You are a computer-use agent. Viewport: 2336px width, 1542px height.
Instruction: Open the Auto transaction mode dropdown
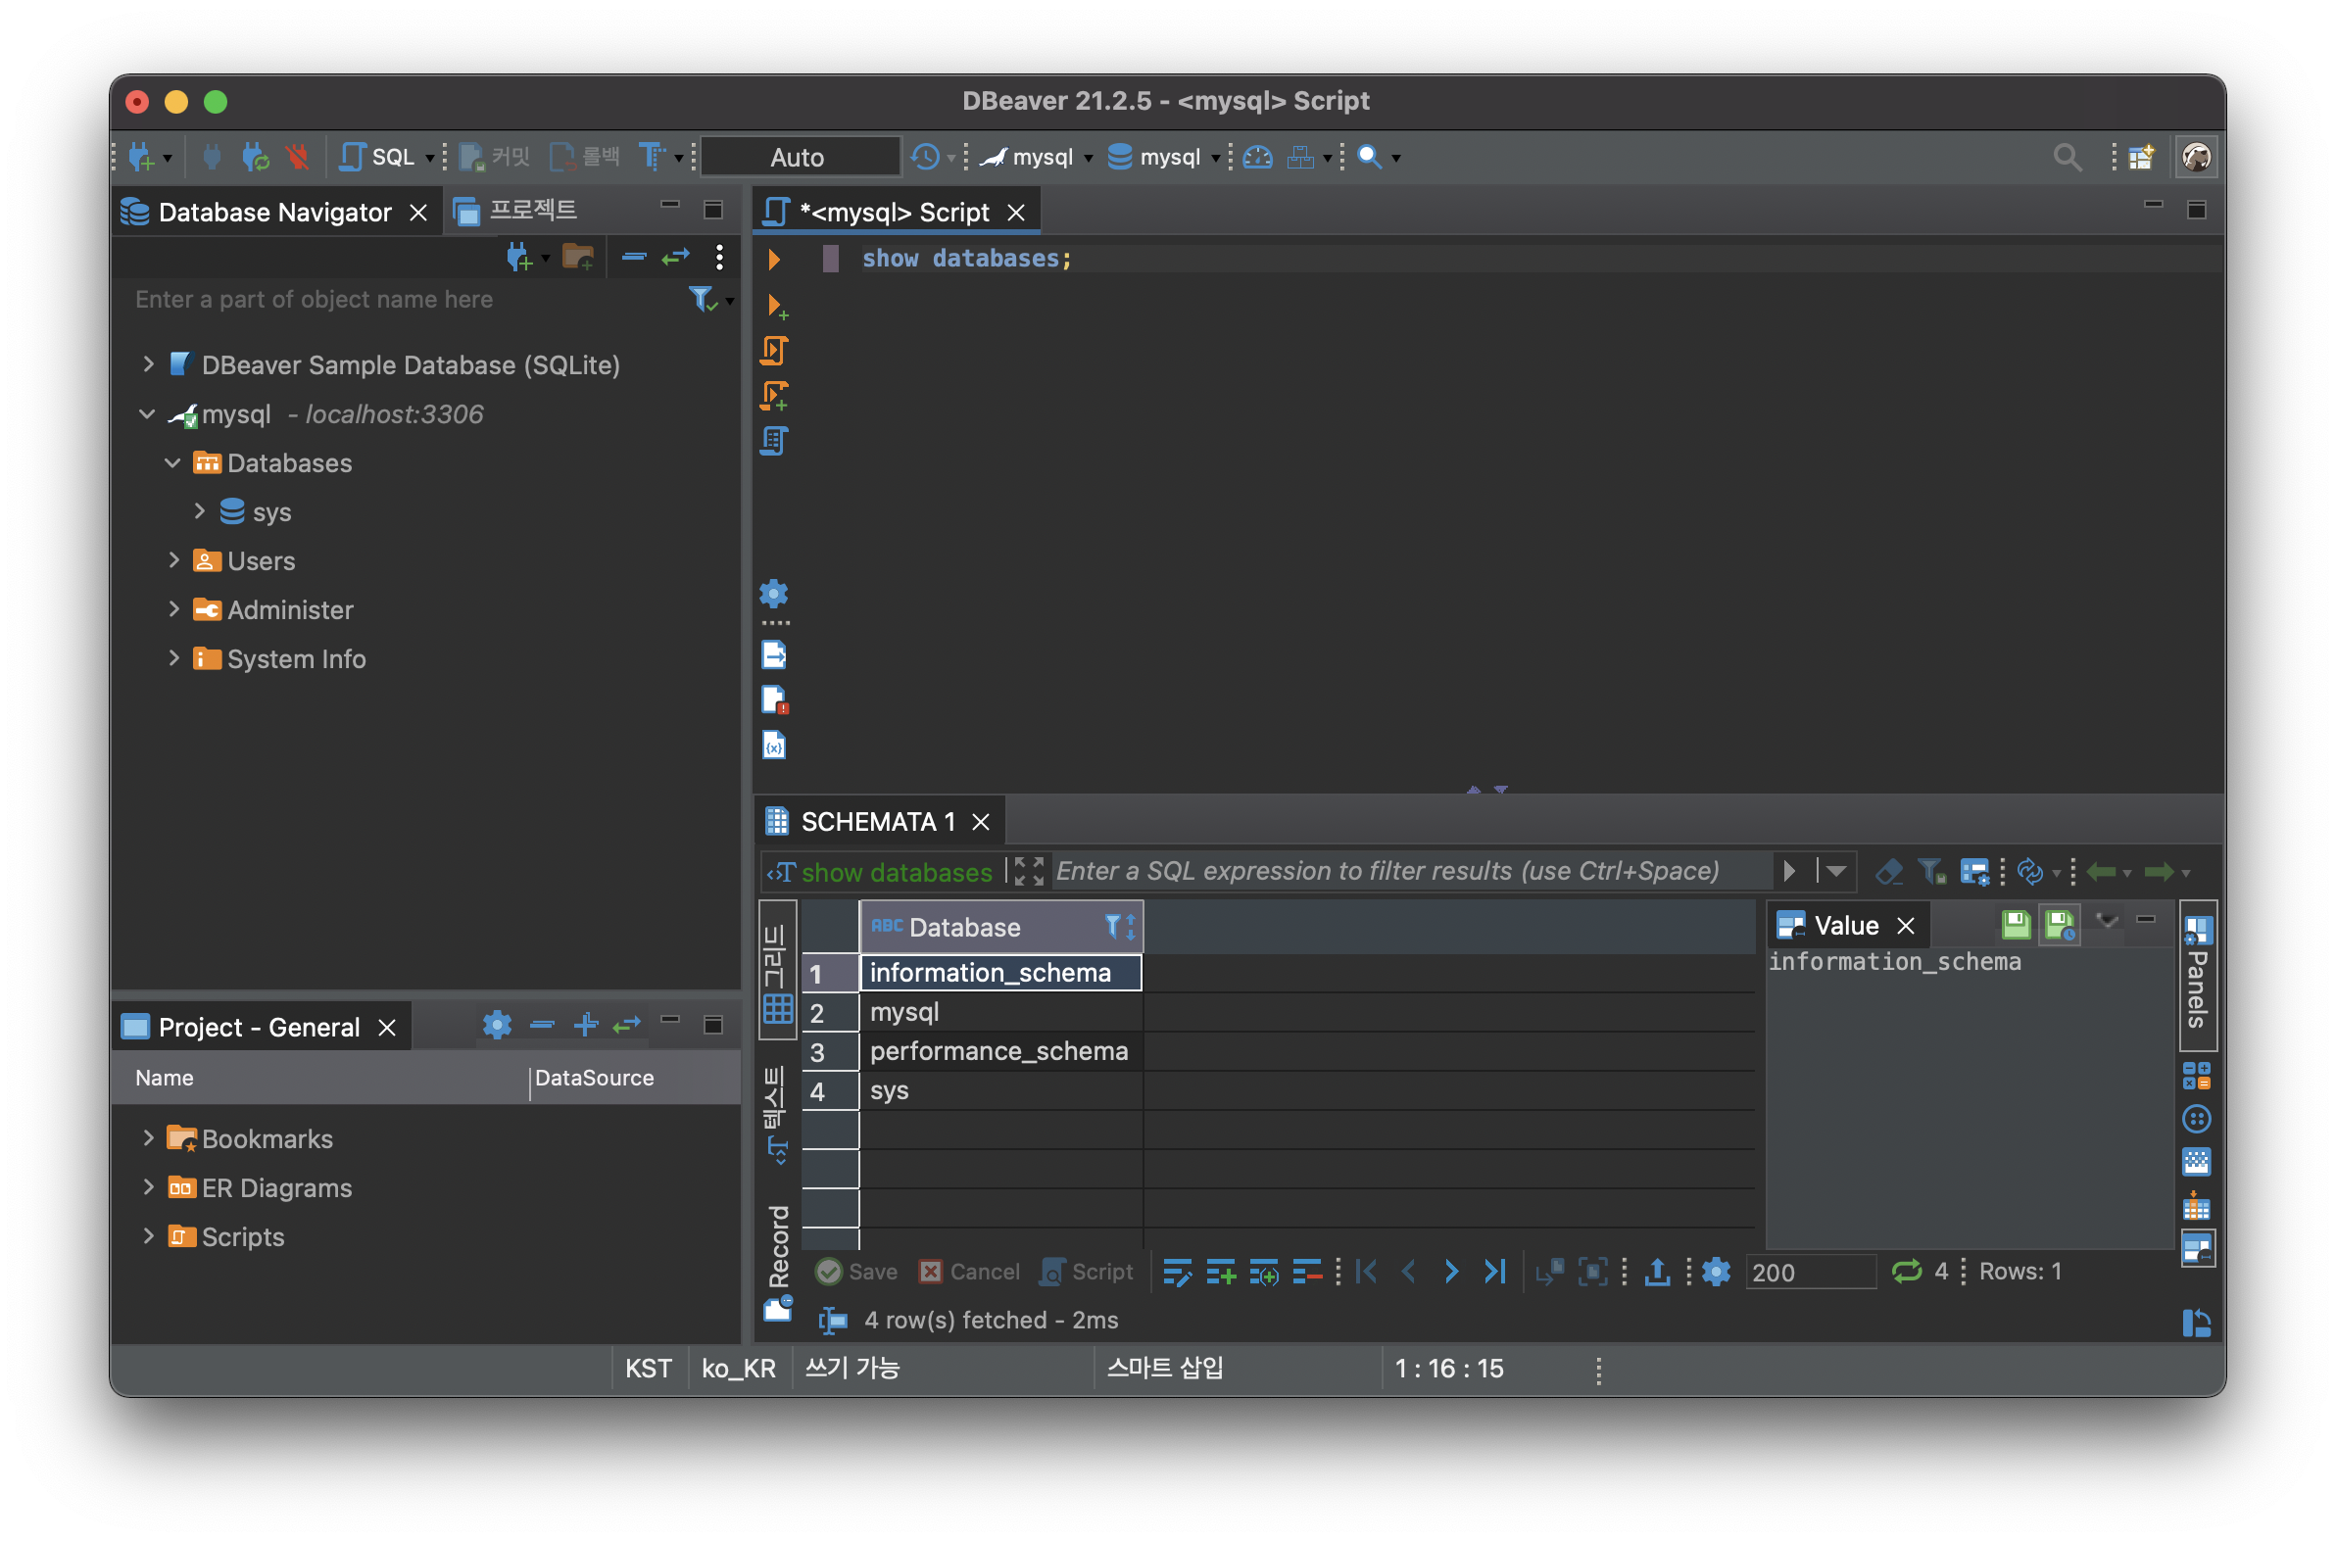[x=799, y=158]
